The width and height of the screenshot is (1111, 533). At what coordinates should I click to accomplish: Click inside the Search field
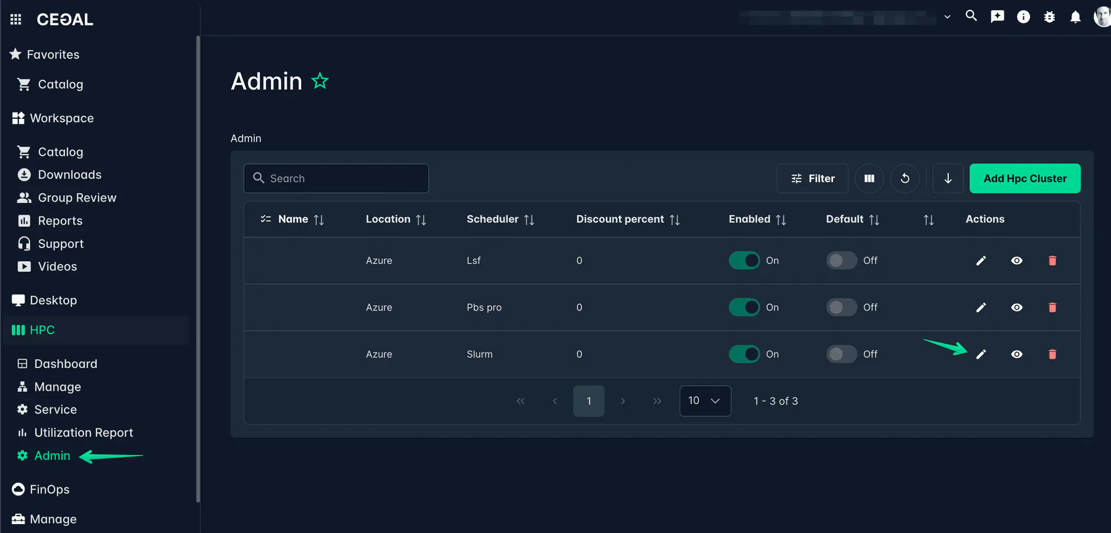(x=336, y=178)
